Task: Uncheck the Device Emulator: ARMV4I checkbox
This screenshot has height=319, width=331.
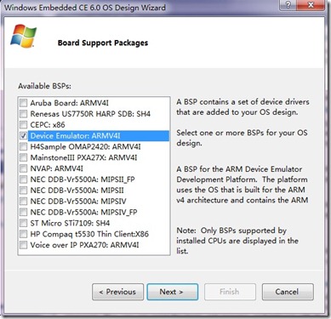Action: (24, 136)
